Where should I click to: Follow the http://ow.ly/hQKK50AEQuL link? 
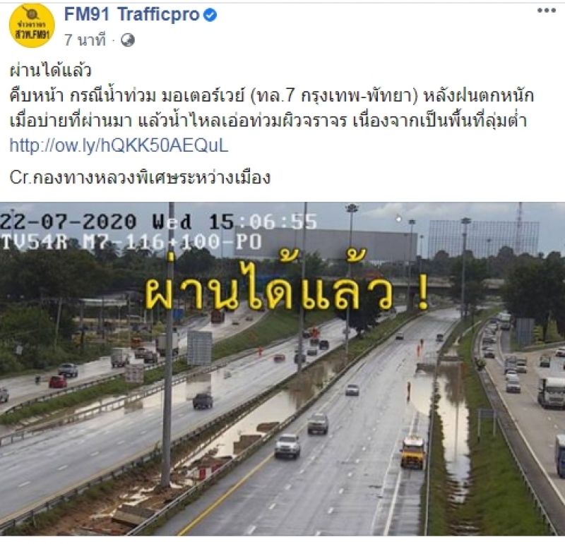pos(119,145)
